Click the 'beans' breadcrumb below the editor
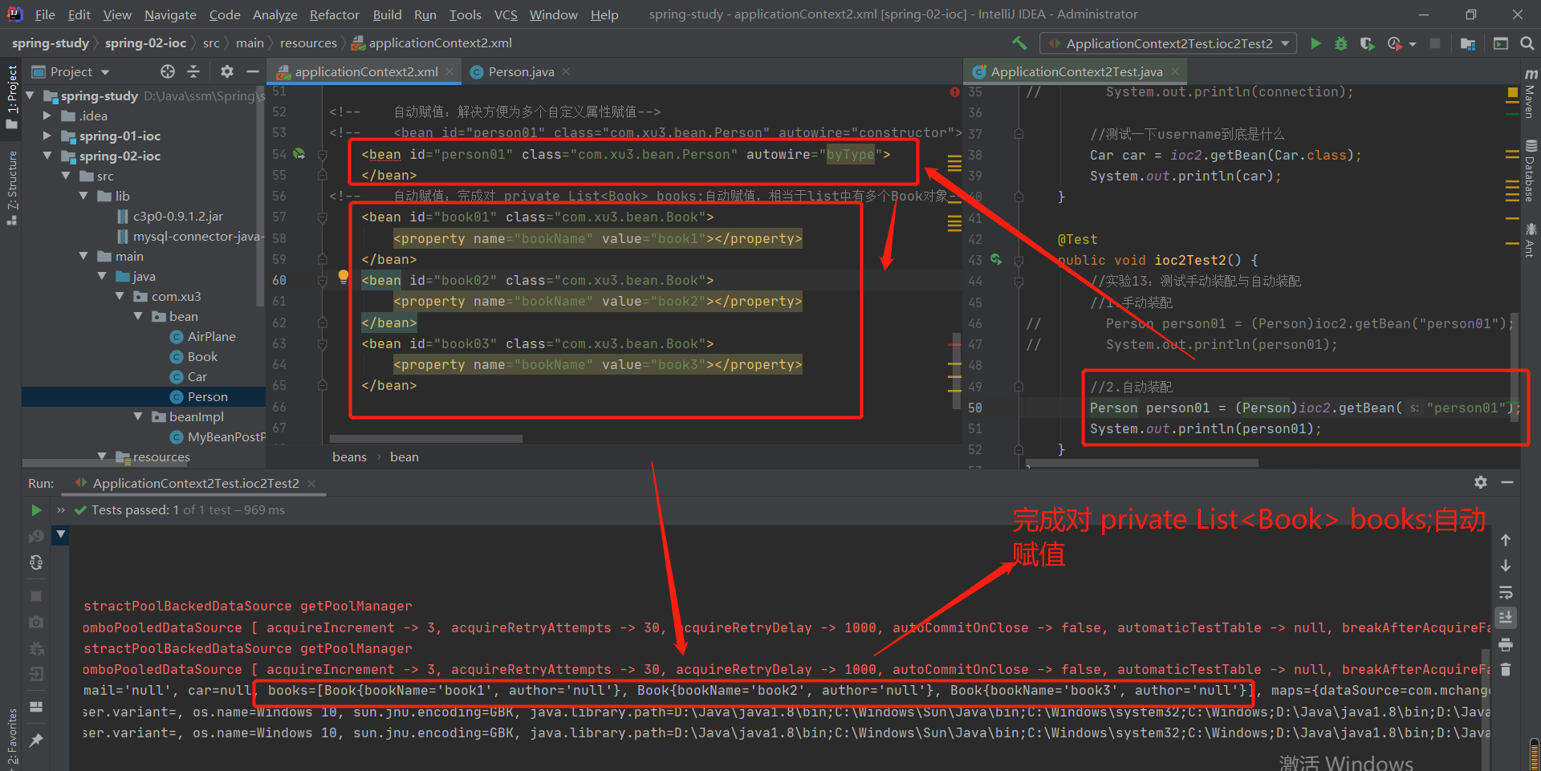The height and width of the screenshot is (771, 1541). pos(349,457)
